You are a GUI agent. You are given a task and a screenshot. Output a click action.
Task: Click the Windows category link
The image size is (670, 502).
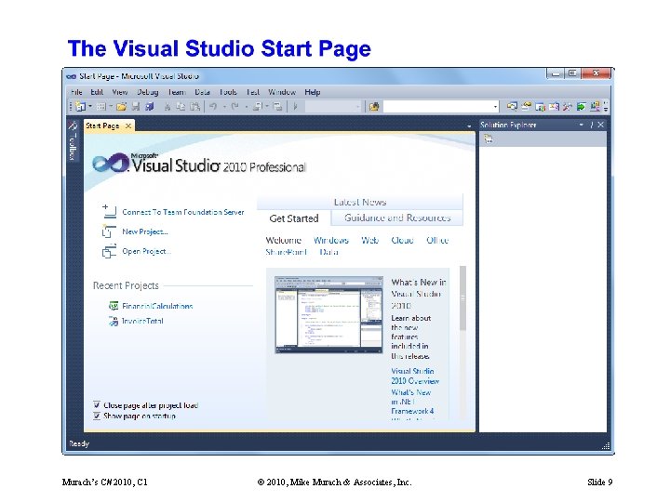[x=330, y=240]
